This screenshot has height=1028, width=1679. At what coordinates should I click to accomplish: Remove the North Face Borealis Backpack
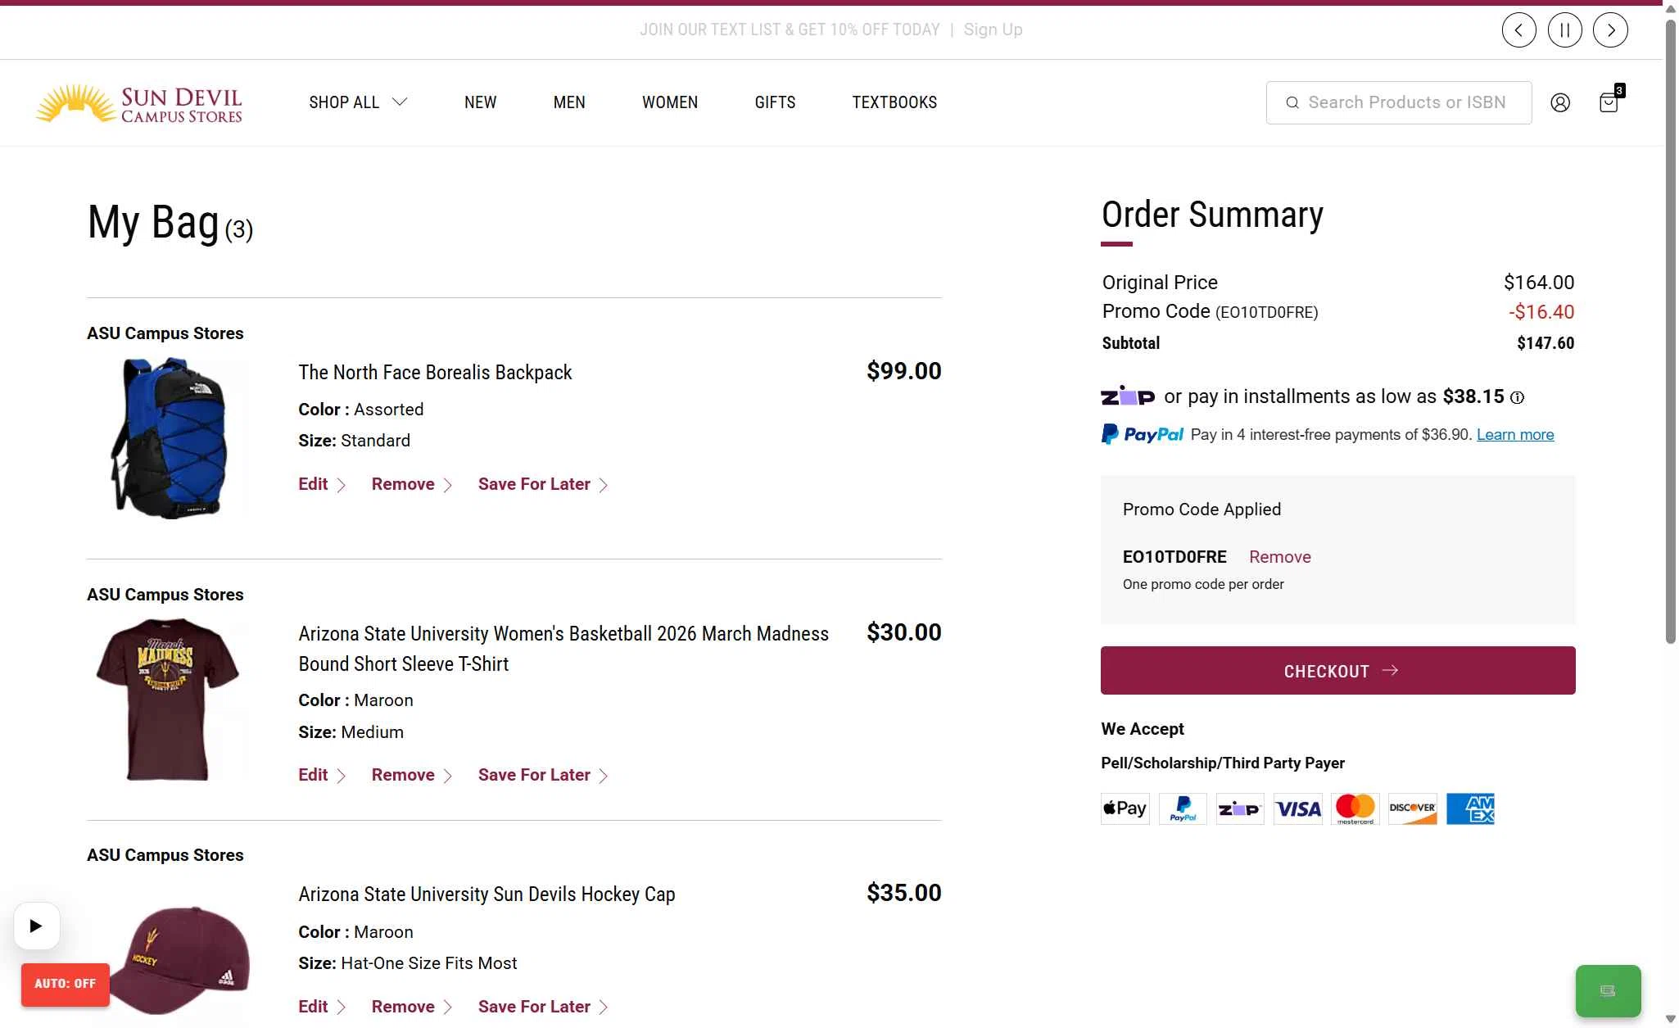pyautogui.click(x=412, y=484)
